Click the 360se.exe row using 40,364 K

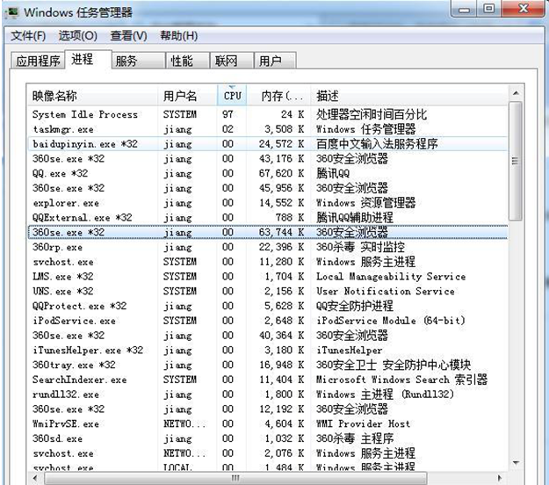click(x=268, y=336)
